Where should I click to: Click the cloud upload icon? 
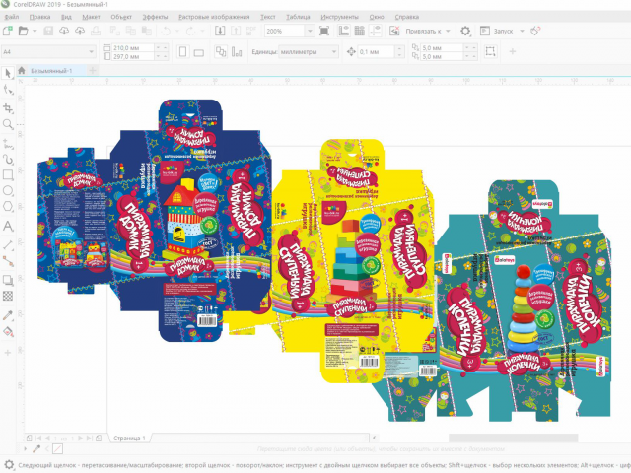tap(80, 31)
